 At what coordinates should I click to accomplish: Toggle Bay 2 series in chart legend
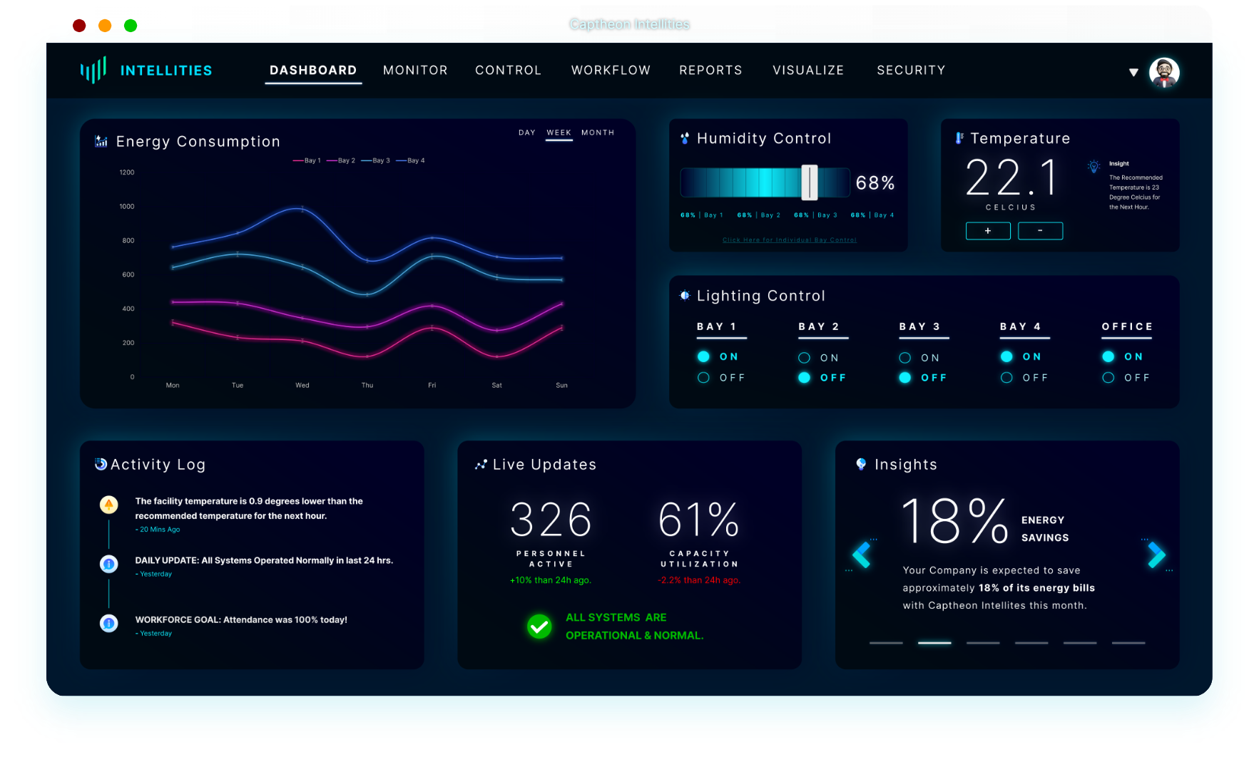[x=341, y=160]
